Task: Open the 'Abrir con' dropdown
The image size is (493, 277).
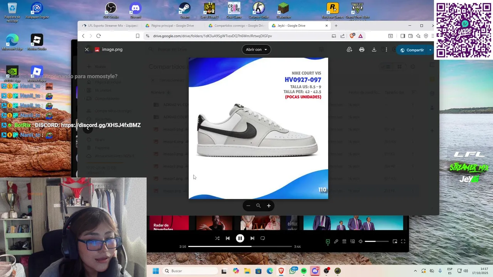Action: coord(256,50)
